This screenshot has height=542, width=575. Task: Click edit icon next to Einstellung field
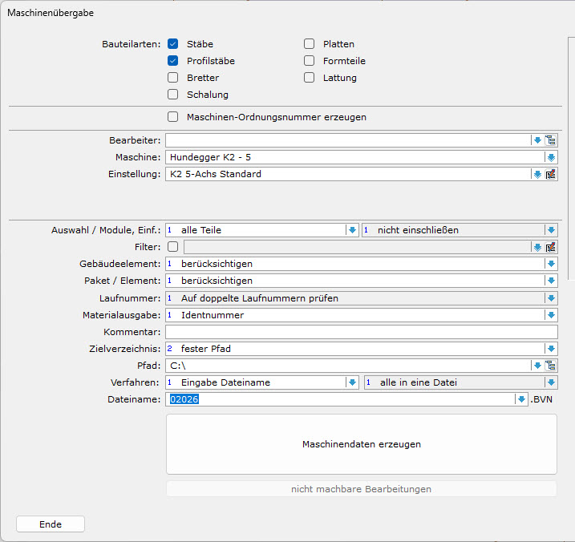551,174
